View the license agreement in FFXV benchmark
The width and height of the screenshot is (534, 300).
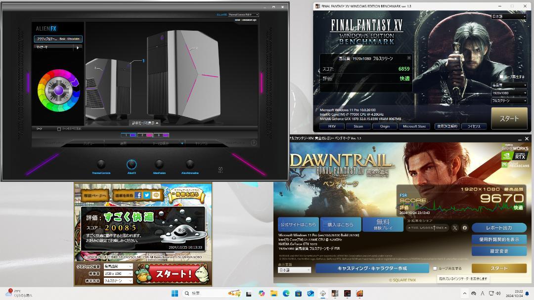point(447,127)
